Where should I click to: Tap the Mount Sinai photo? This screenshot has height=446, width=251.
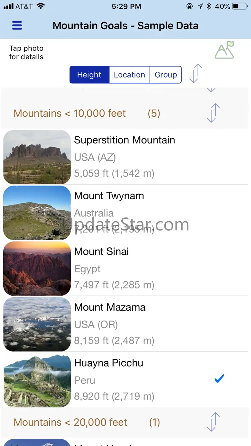(x=37, y=269)
